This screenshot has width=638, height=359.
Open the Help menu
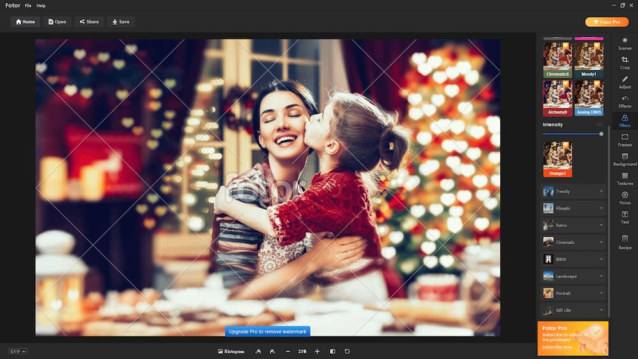point(41,6)
